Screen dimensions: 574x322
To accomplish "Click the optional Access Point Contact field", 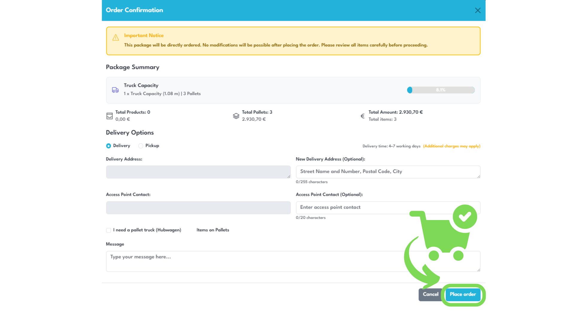I will 353,208.
